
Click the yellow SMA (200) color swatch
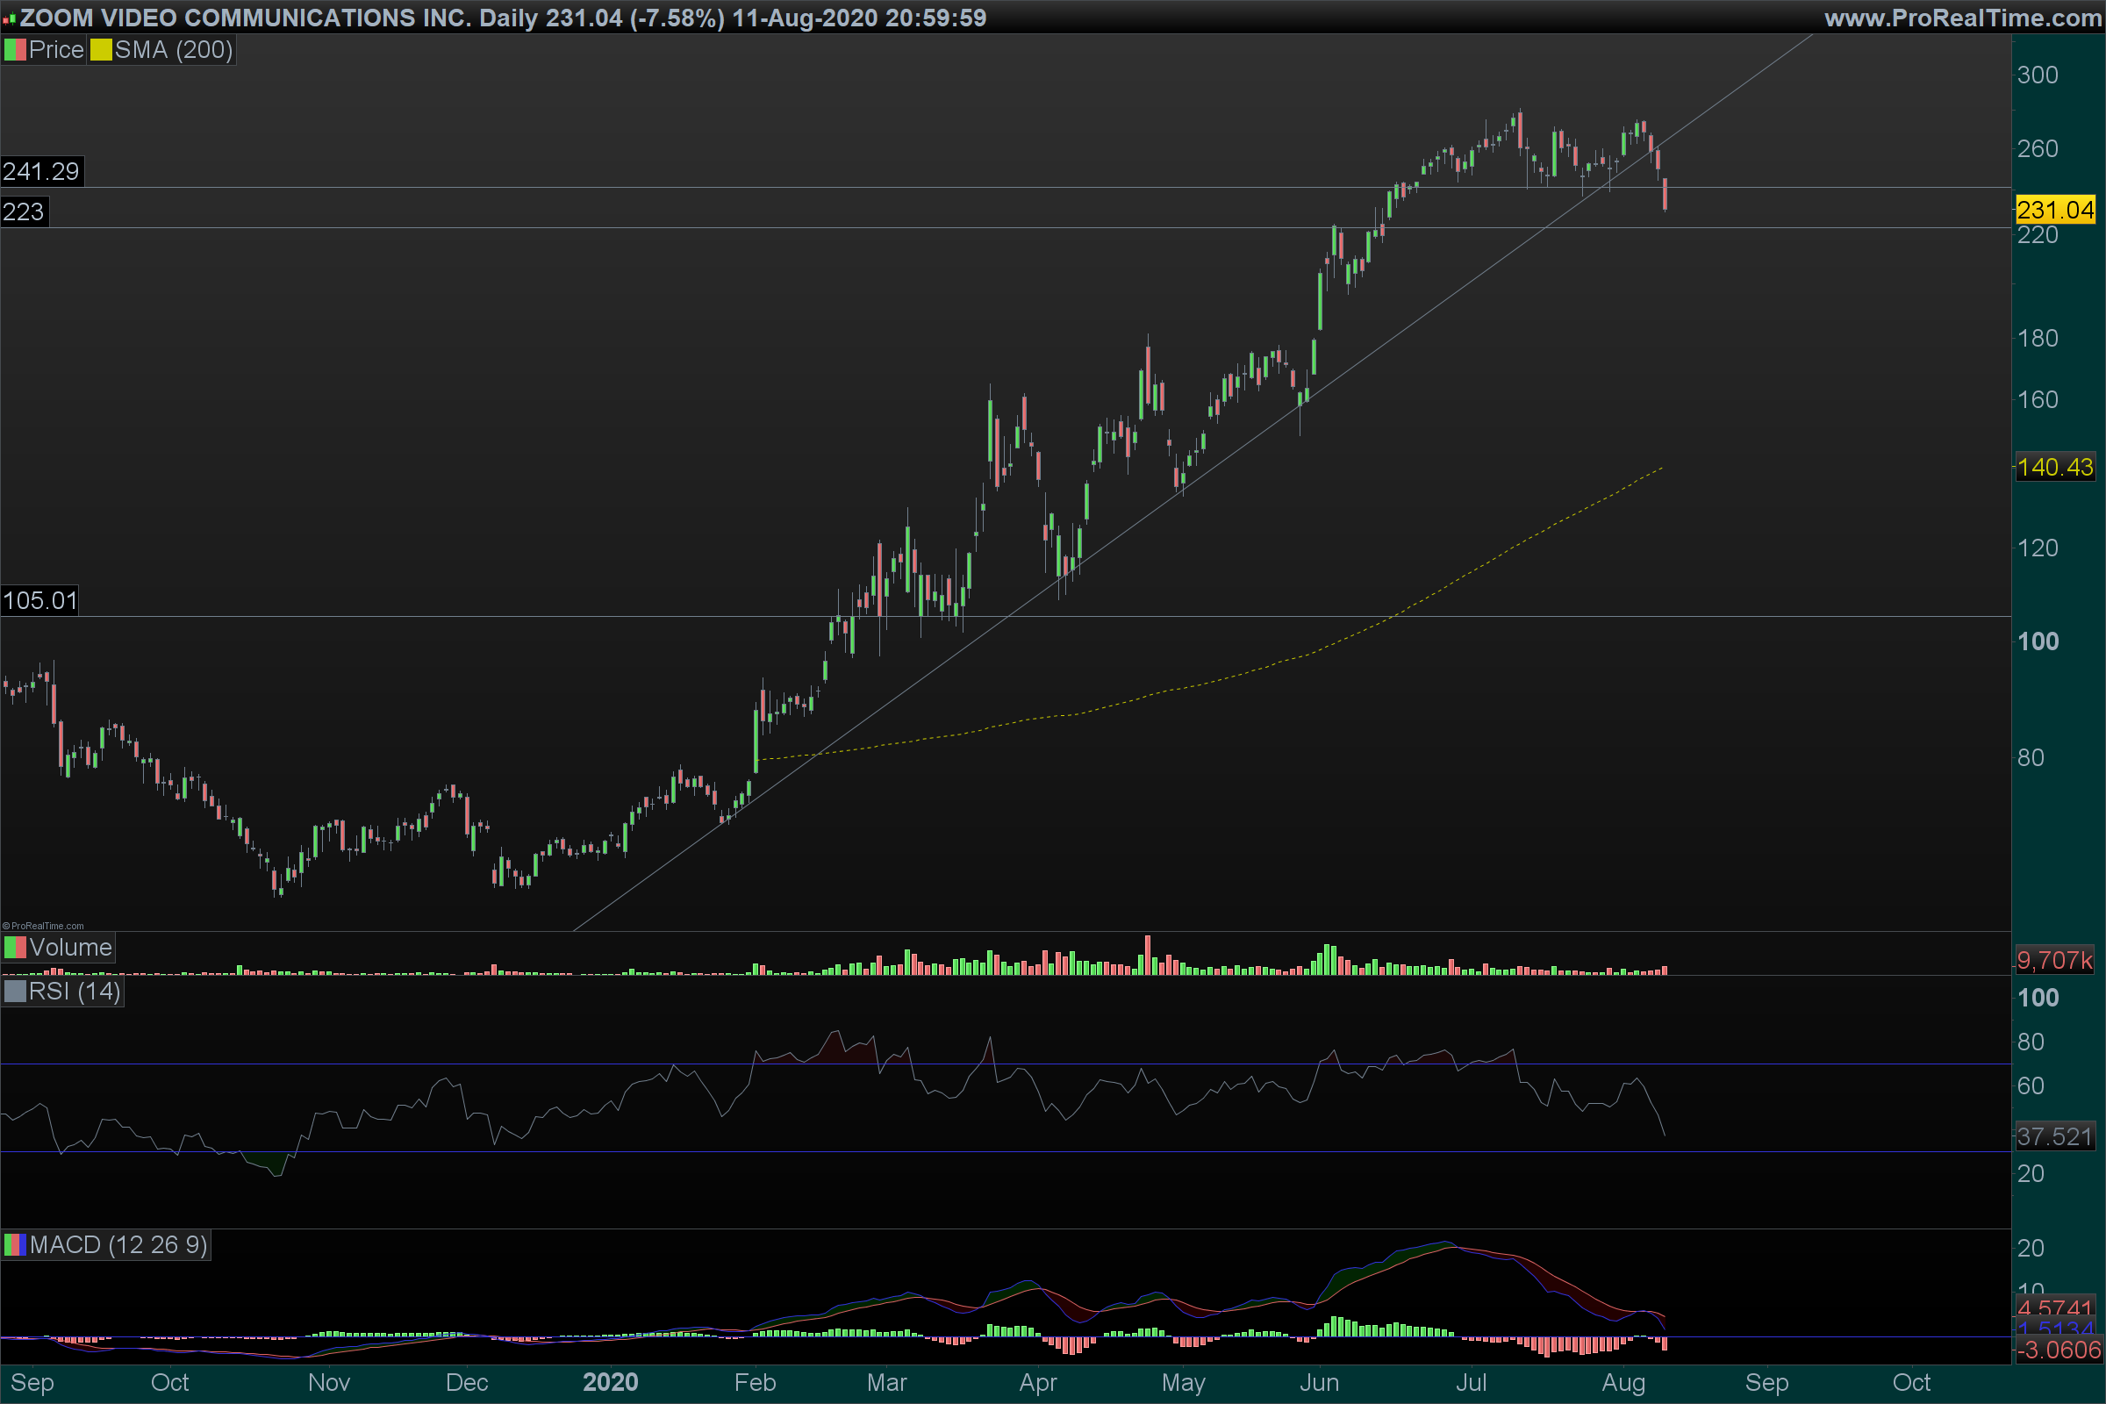point(100,50)
